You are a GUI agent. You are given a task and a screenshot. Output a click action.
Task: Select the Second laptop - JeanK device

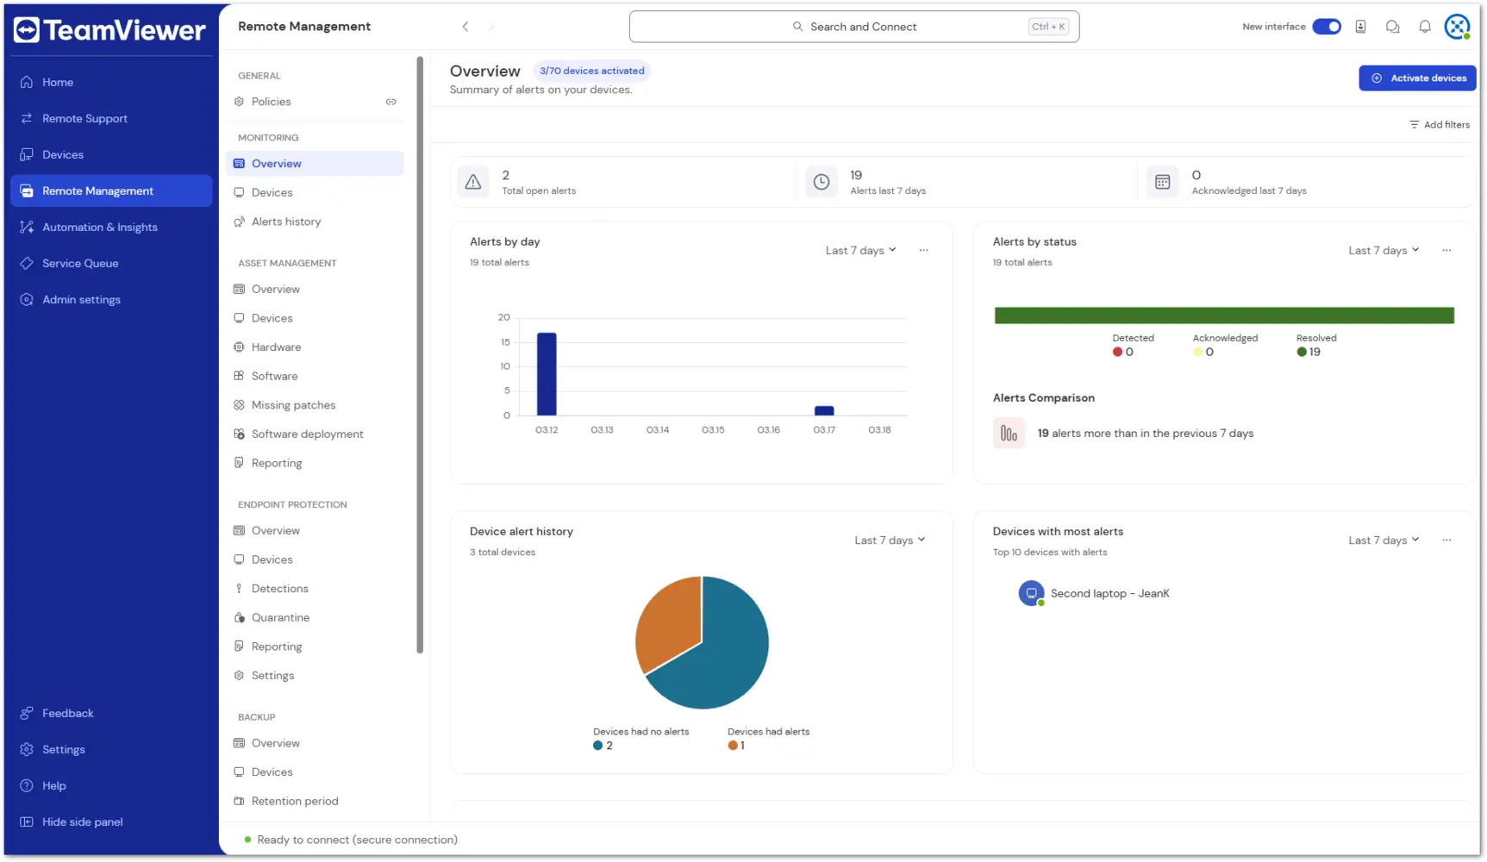click(x=1094, y=593)
